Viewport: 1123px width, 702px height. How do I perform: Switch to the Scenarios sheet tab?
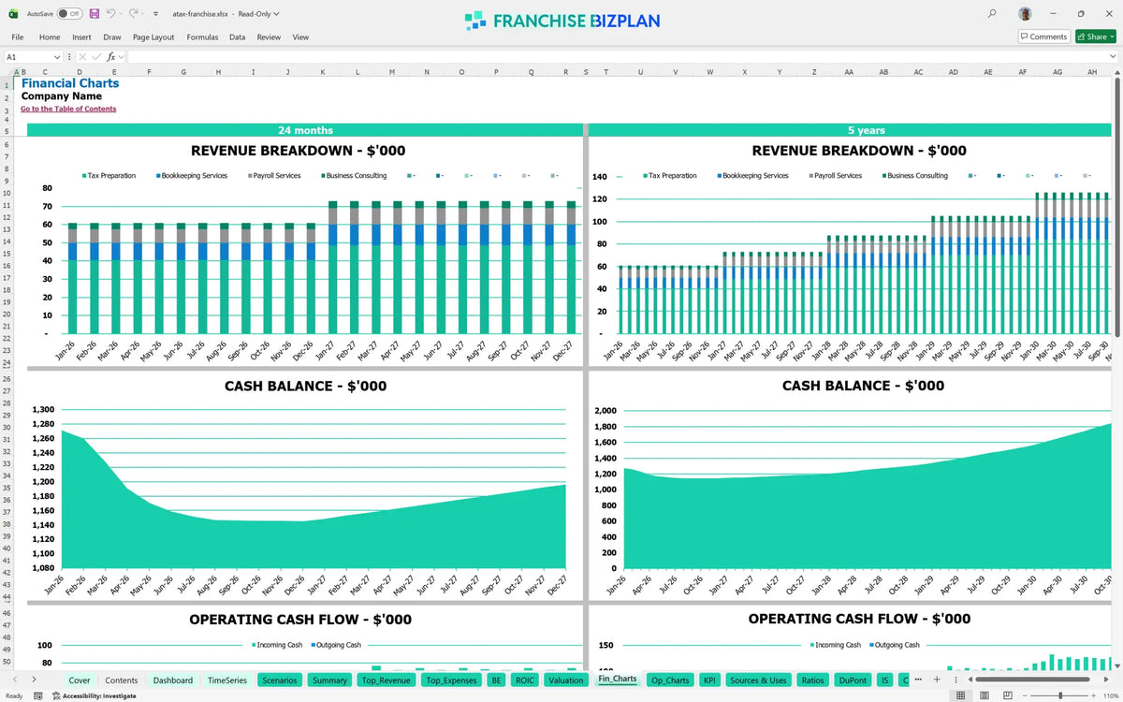click(x=280, y=680)
